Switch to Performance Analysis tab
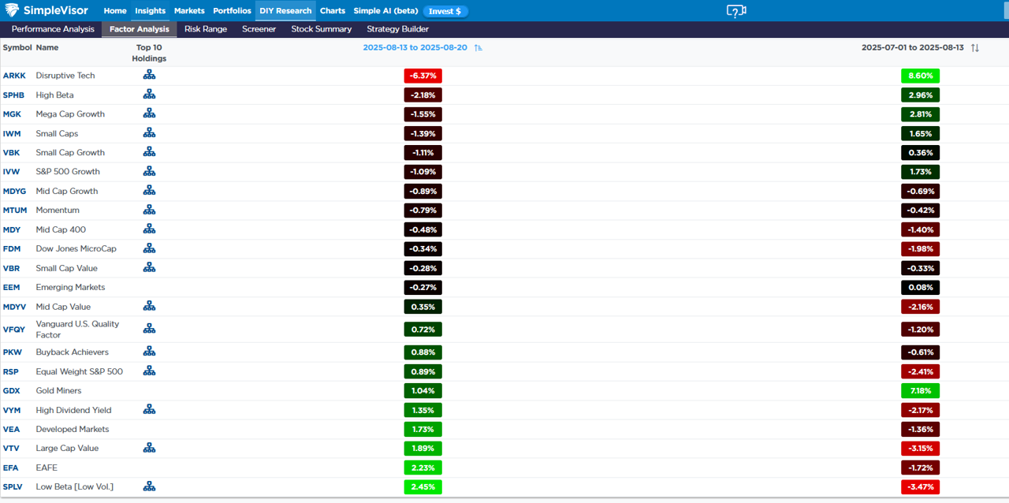This screenshot has width=1009, height=503. click(53, 29)
